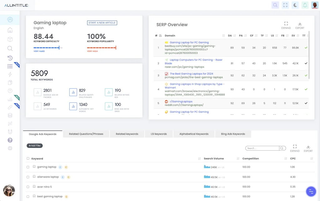Screen dimensions: 320x201
Task: Export the SERP Overview table
Action: 299,25
